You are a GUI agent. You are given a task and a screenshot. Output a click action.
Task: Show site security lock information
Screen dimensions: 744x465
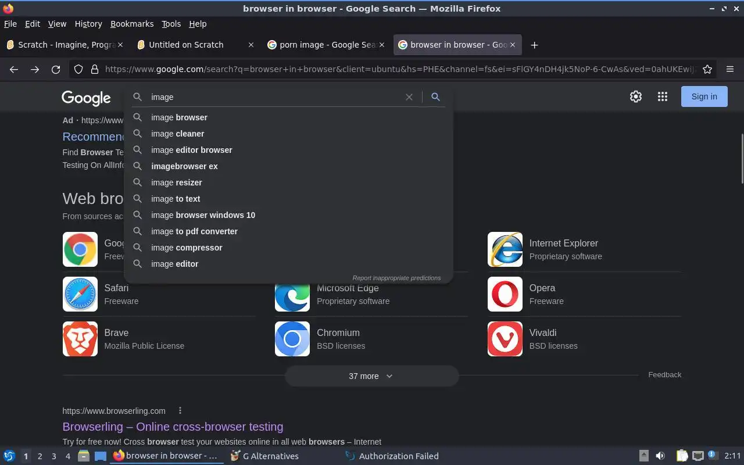point(95,69)
